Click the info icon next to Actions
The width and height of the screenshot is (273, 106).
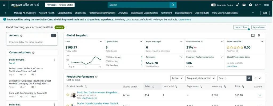[x=21, y=36]
